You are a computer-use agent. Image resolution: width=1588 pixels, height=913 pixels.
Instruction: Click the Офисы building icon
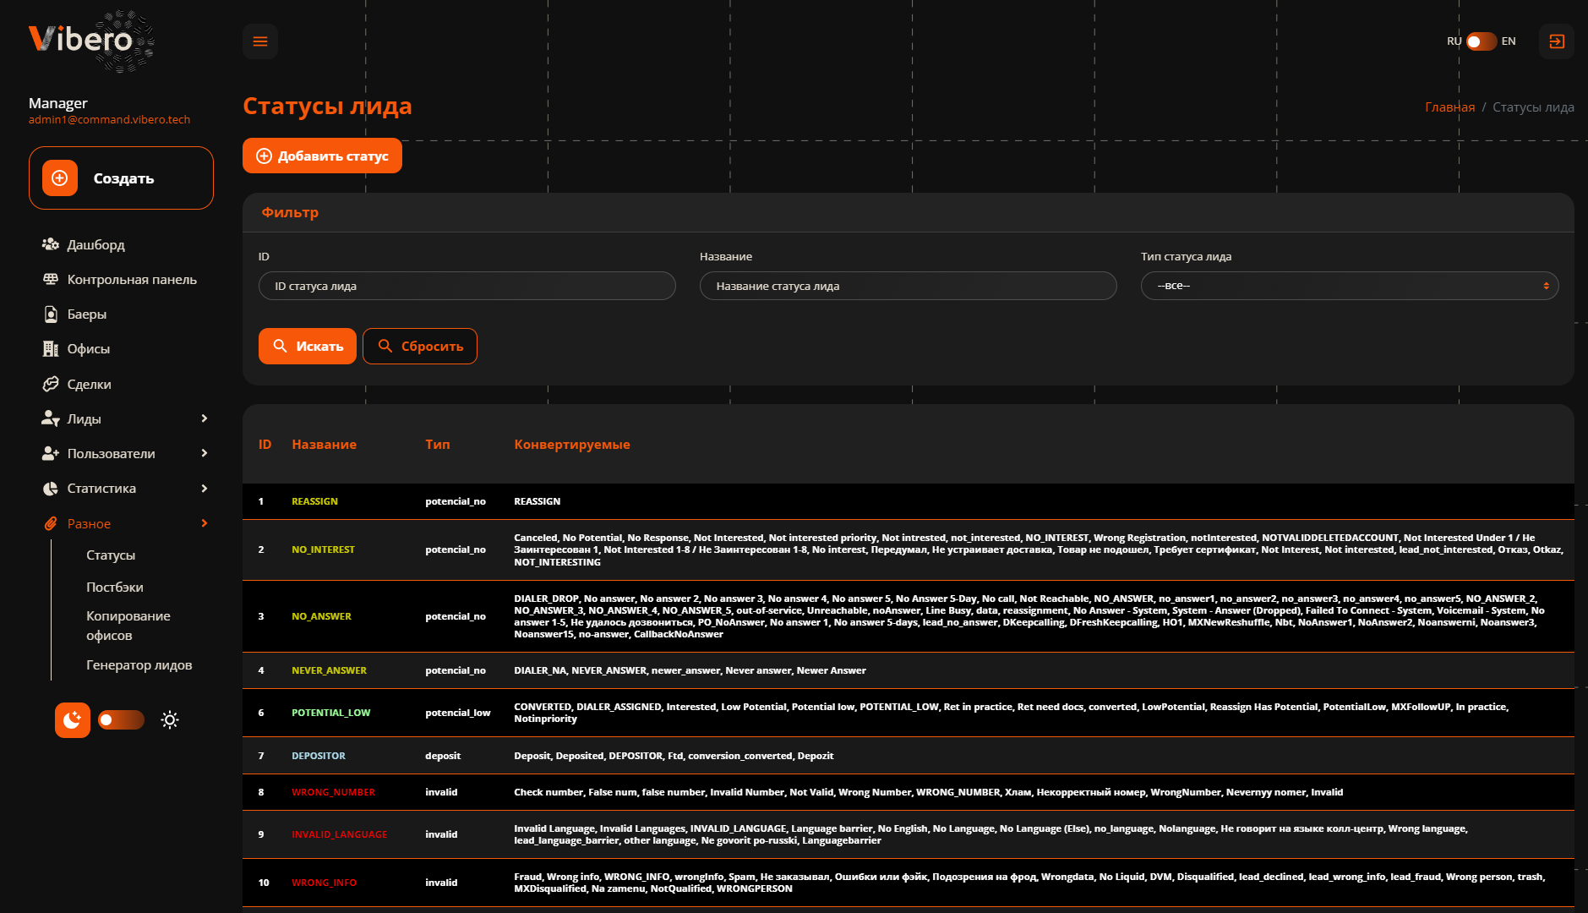coord(51,348)
